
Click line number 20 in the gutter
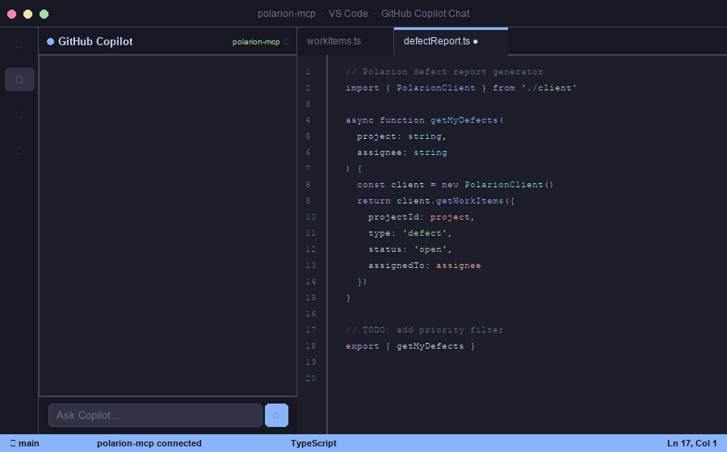pyautogui.click(x=311, y=378)
